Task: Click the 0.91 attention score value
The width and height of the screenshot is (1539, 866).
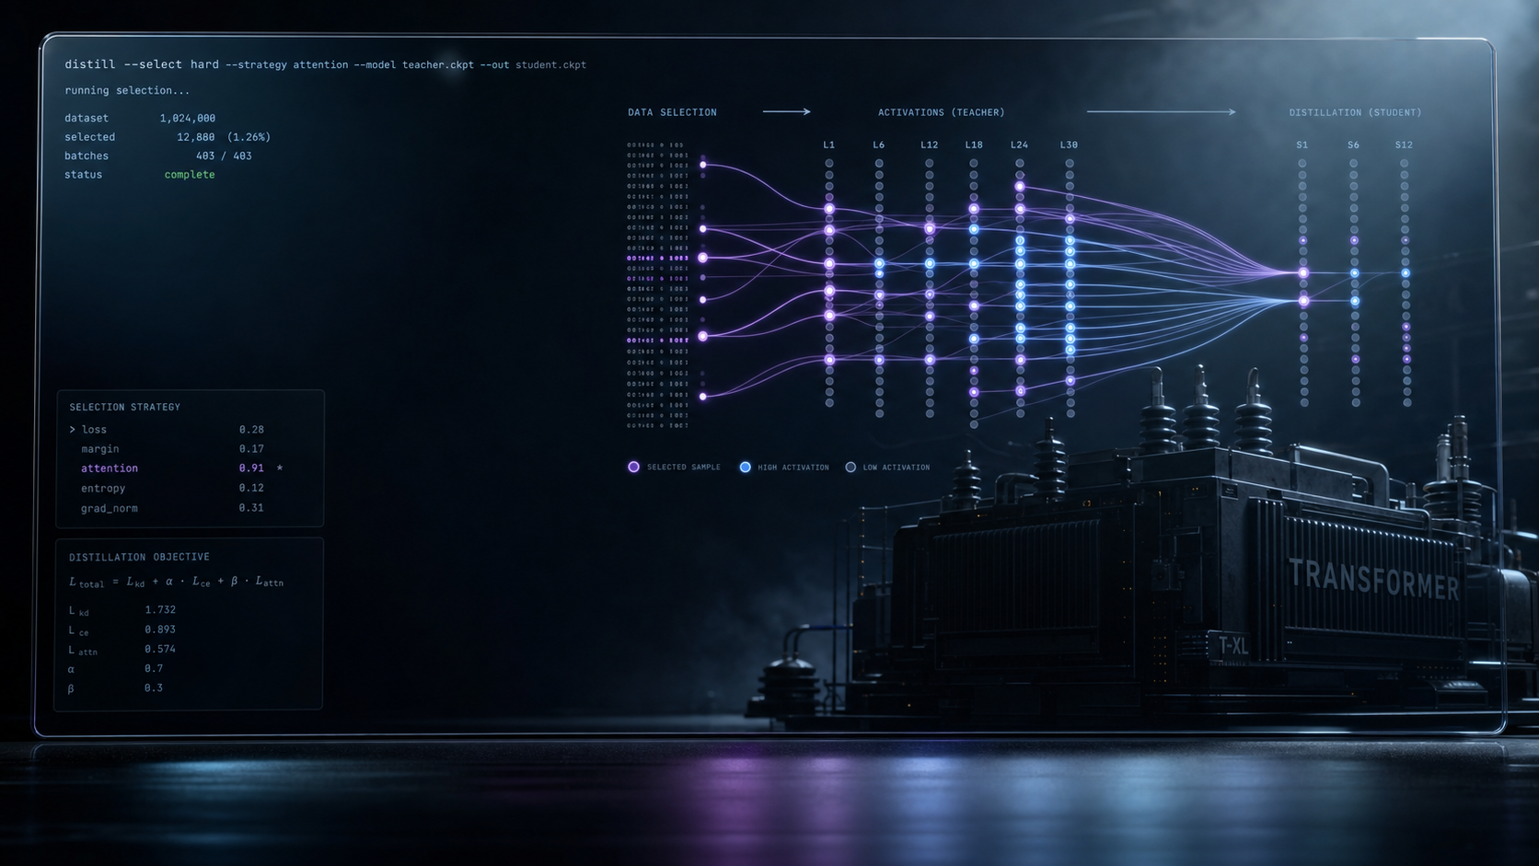Action: click(251, 468)
